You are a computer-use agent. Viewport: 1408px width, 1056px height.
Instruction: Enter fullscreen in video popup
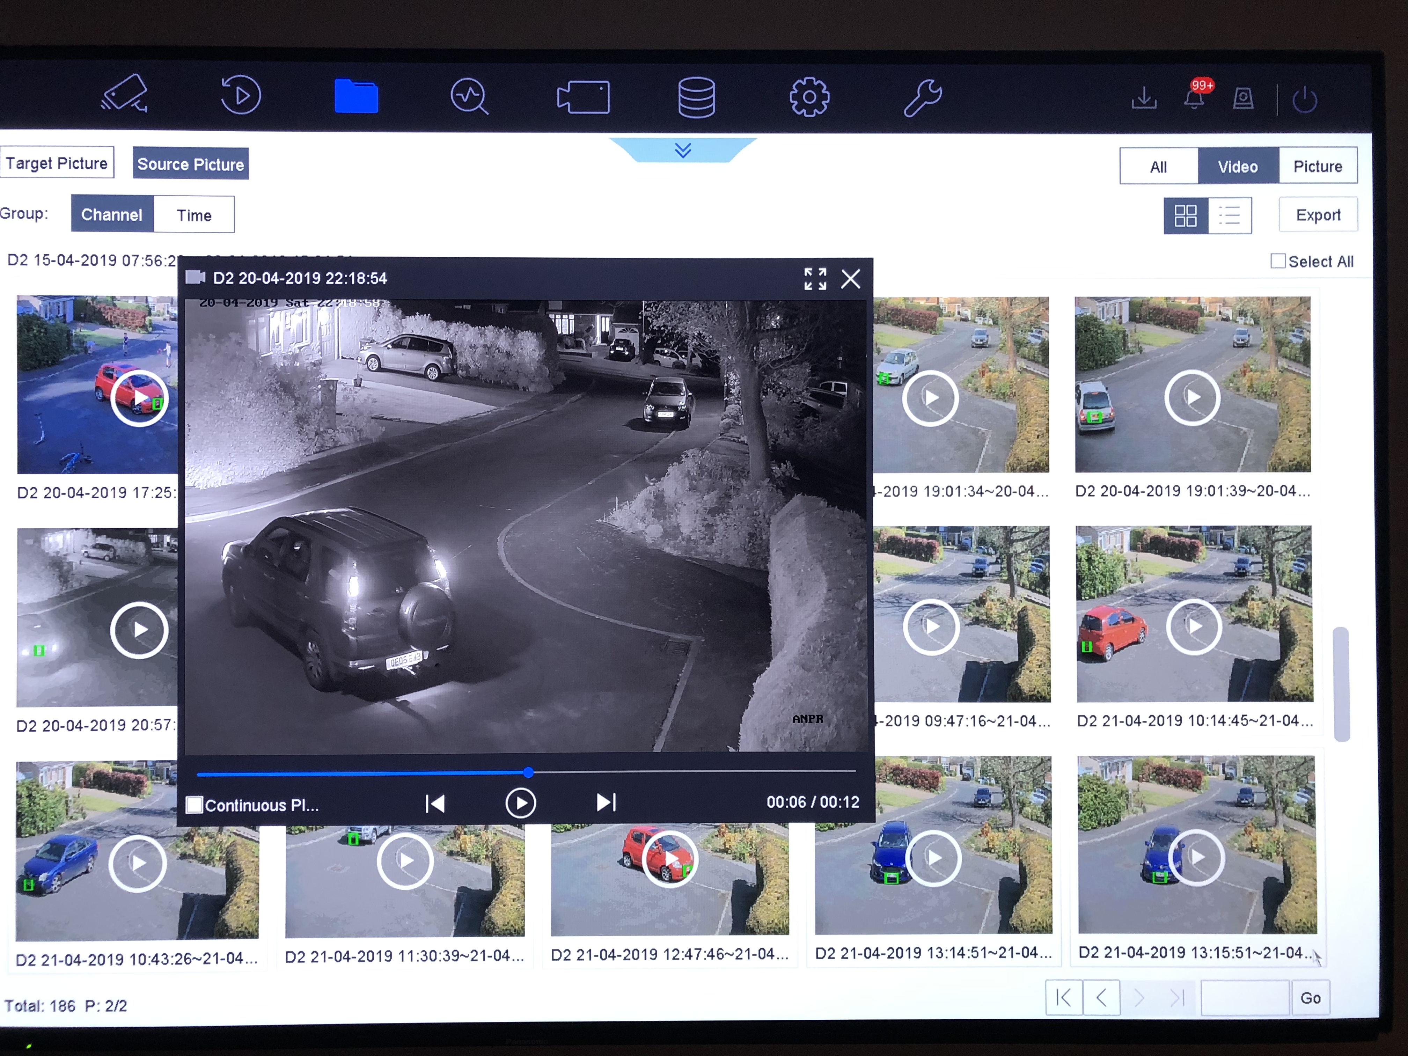point(815,279)
